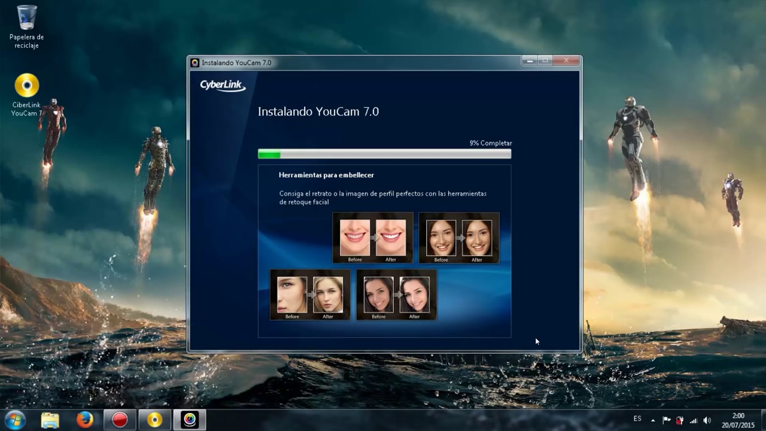Open the battery power tray icon

(680, 420)
